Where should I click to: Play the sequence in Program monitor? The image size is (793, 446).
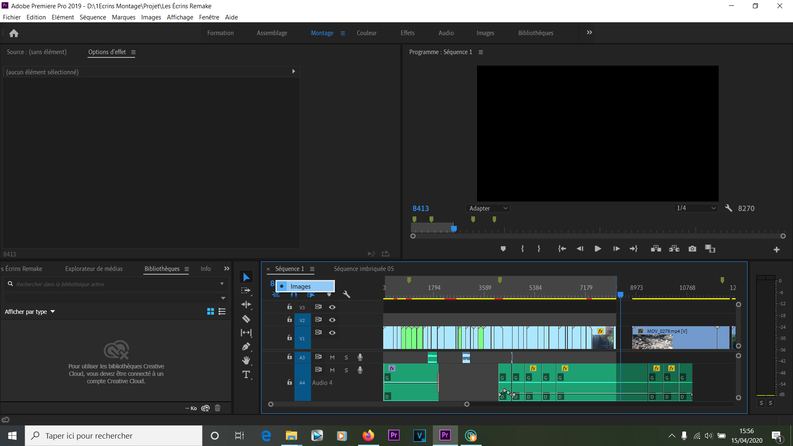point(598,249)
